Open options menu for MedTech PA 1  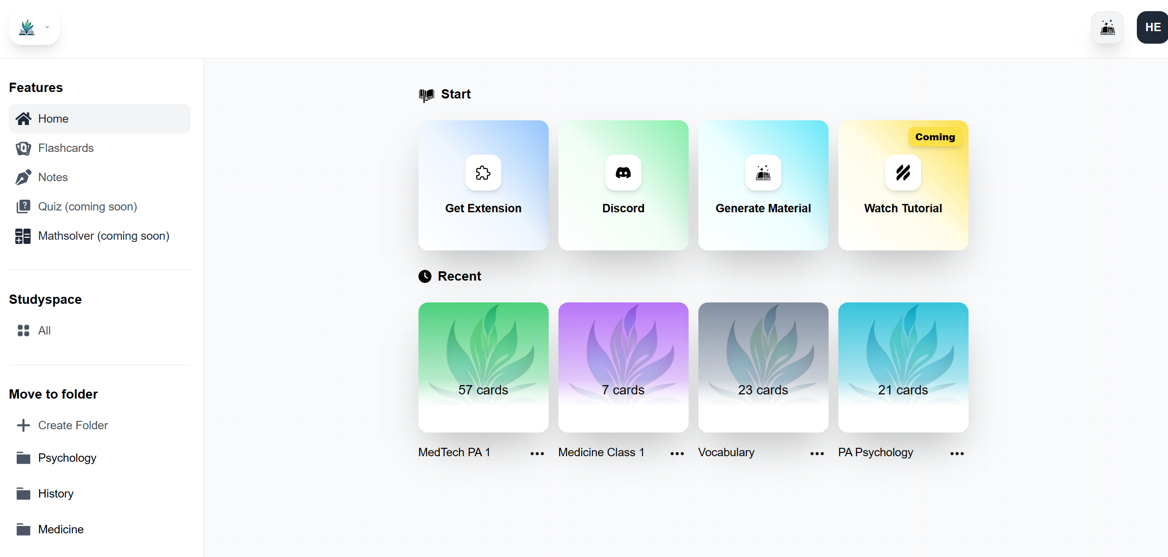tap(537, 453)
